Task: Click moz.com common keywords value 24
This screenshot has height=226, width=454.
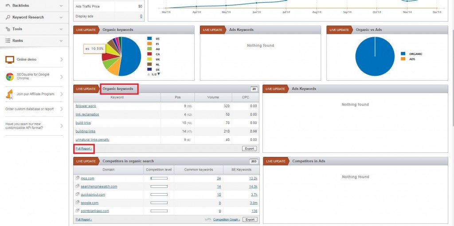Action: [219, 178]
